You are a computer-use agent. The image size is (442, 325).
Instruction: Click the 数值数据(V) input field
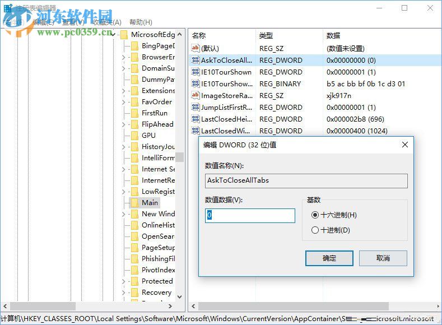[x=250, y=216]
